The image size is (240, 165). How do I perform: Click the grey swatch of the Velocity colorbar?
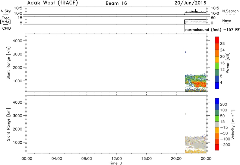coord(217,124)
